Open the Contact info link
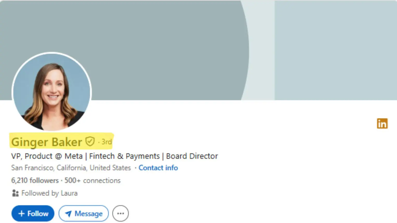This screenshot has height=223, width=397. click(x=158, y=168)
